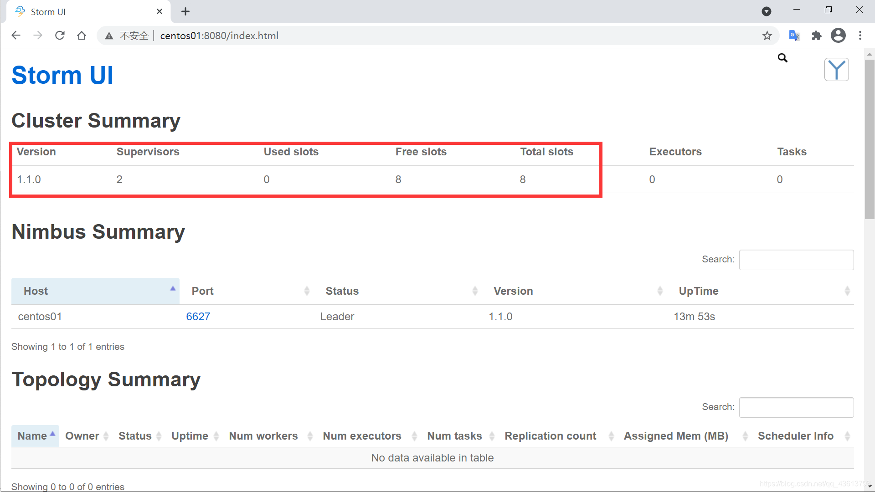Click the magnifying glass search icon
The height and width of the screenshot is (492, 875).
(782, 58)
